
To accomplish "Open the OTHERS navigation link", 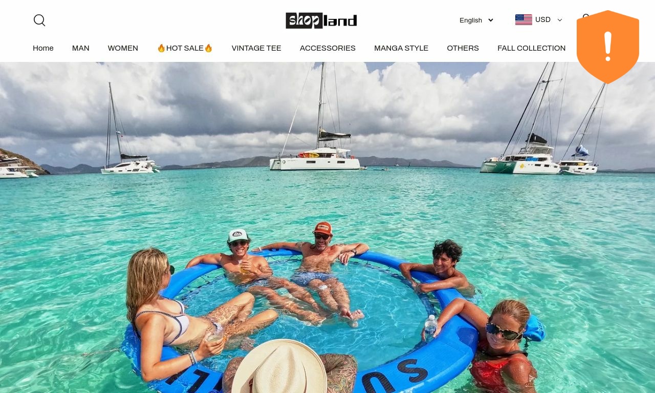I will [x=463, y=48].
